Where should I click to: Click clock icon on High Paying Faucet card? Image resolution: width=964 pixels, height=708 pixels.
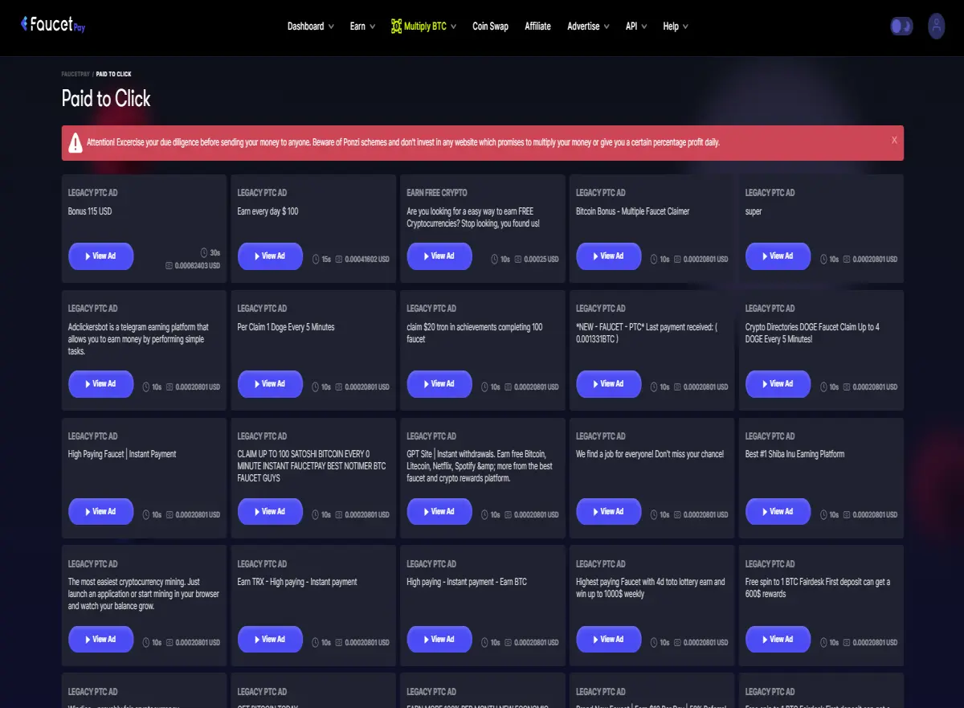(x=146, y=515)
